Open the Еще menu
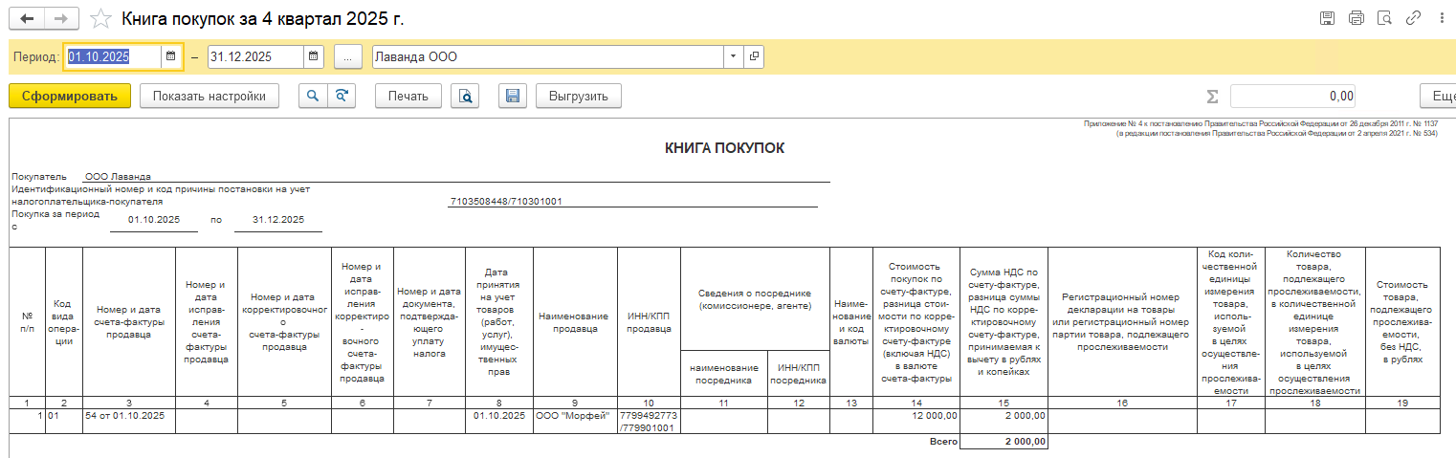1456x458 pixels. (1440, 96)
